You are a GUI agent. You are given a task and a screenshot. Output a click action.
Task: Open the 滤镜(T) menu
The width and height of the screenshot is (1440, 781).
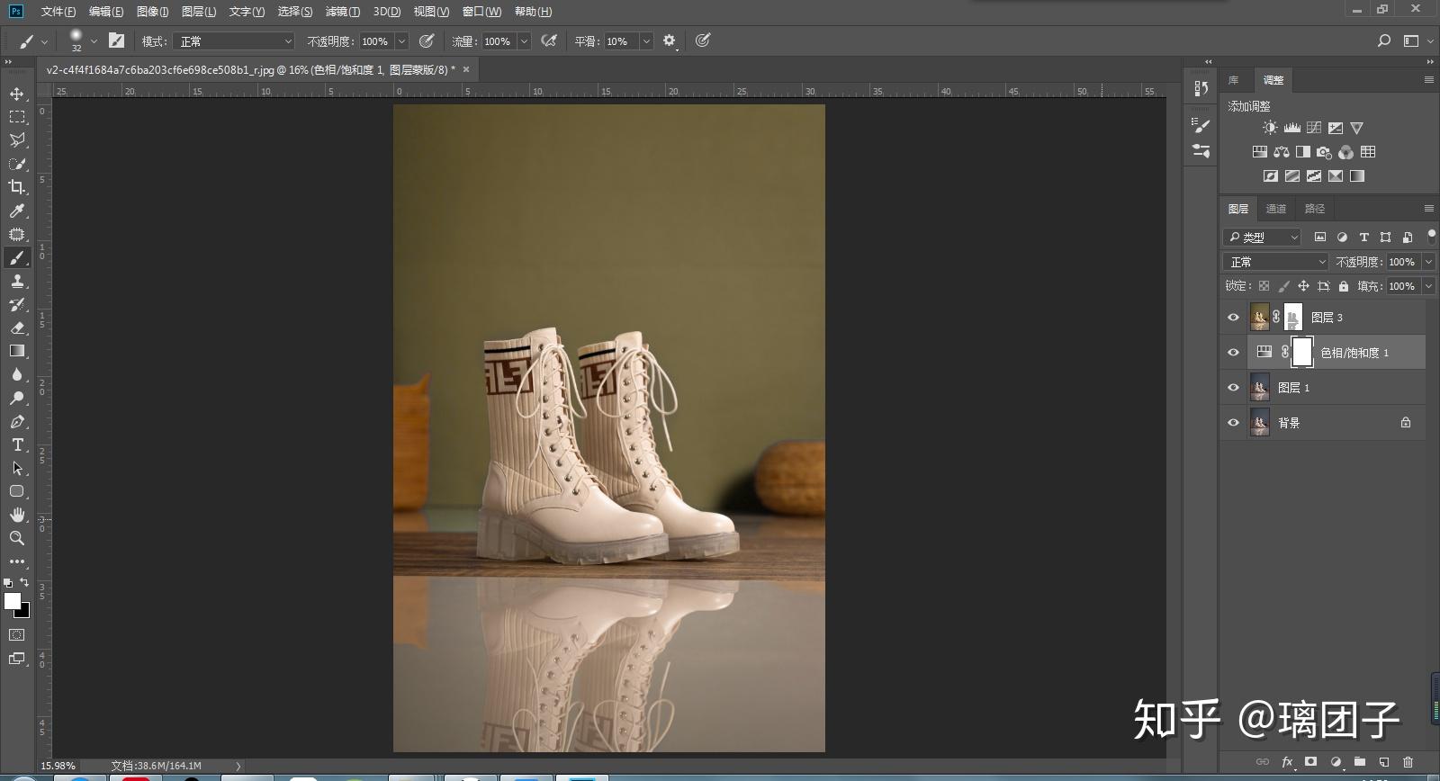pos(343,12)
